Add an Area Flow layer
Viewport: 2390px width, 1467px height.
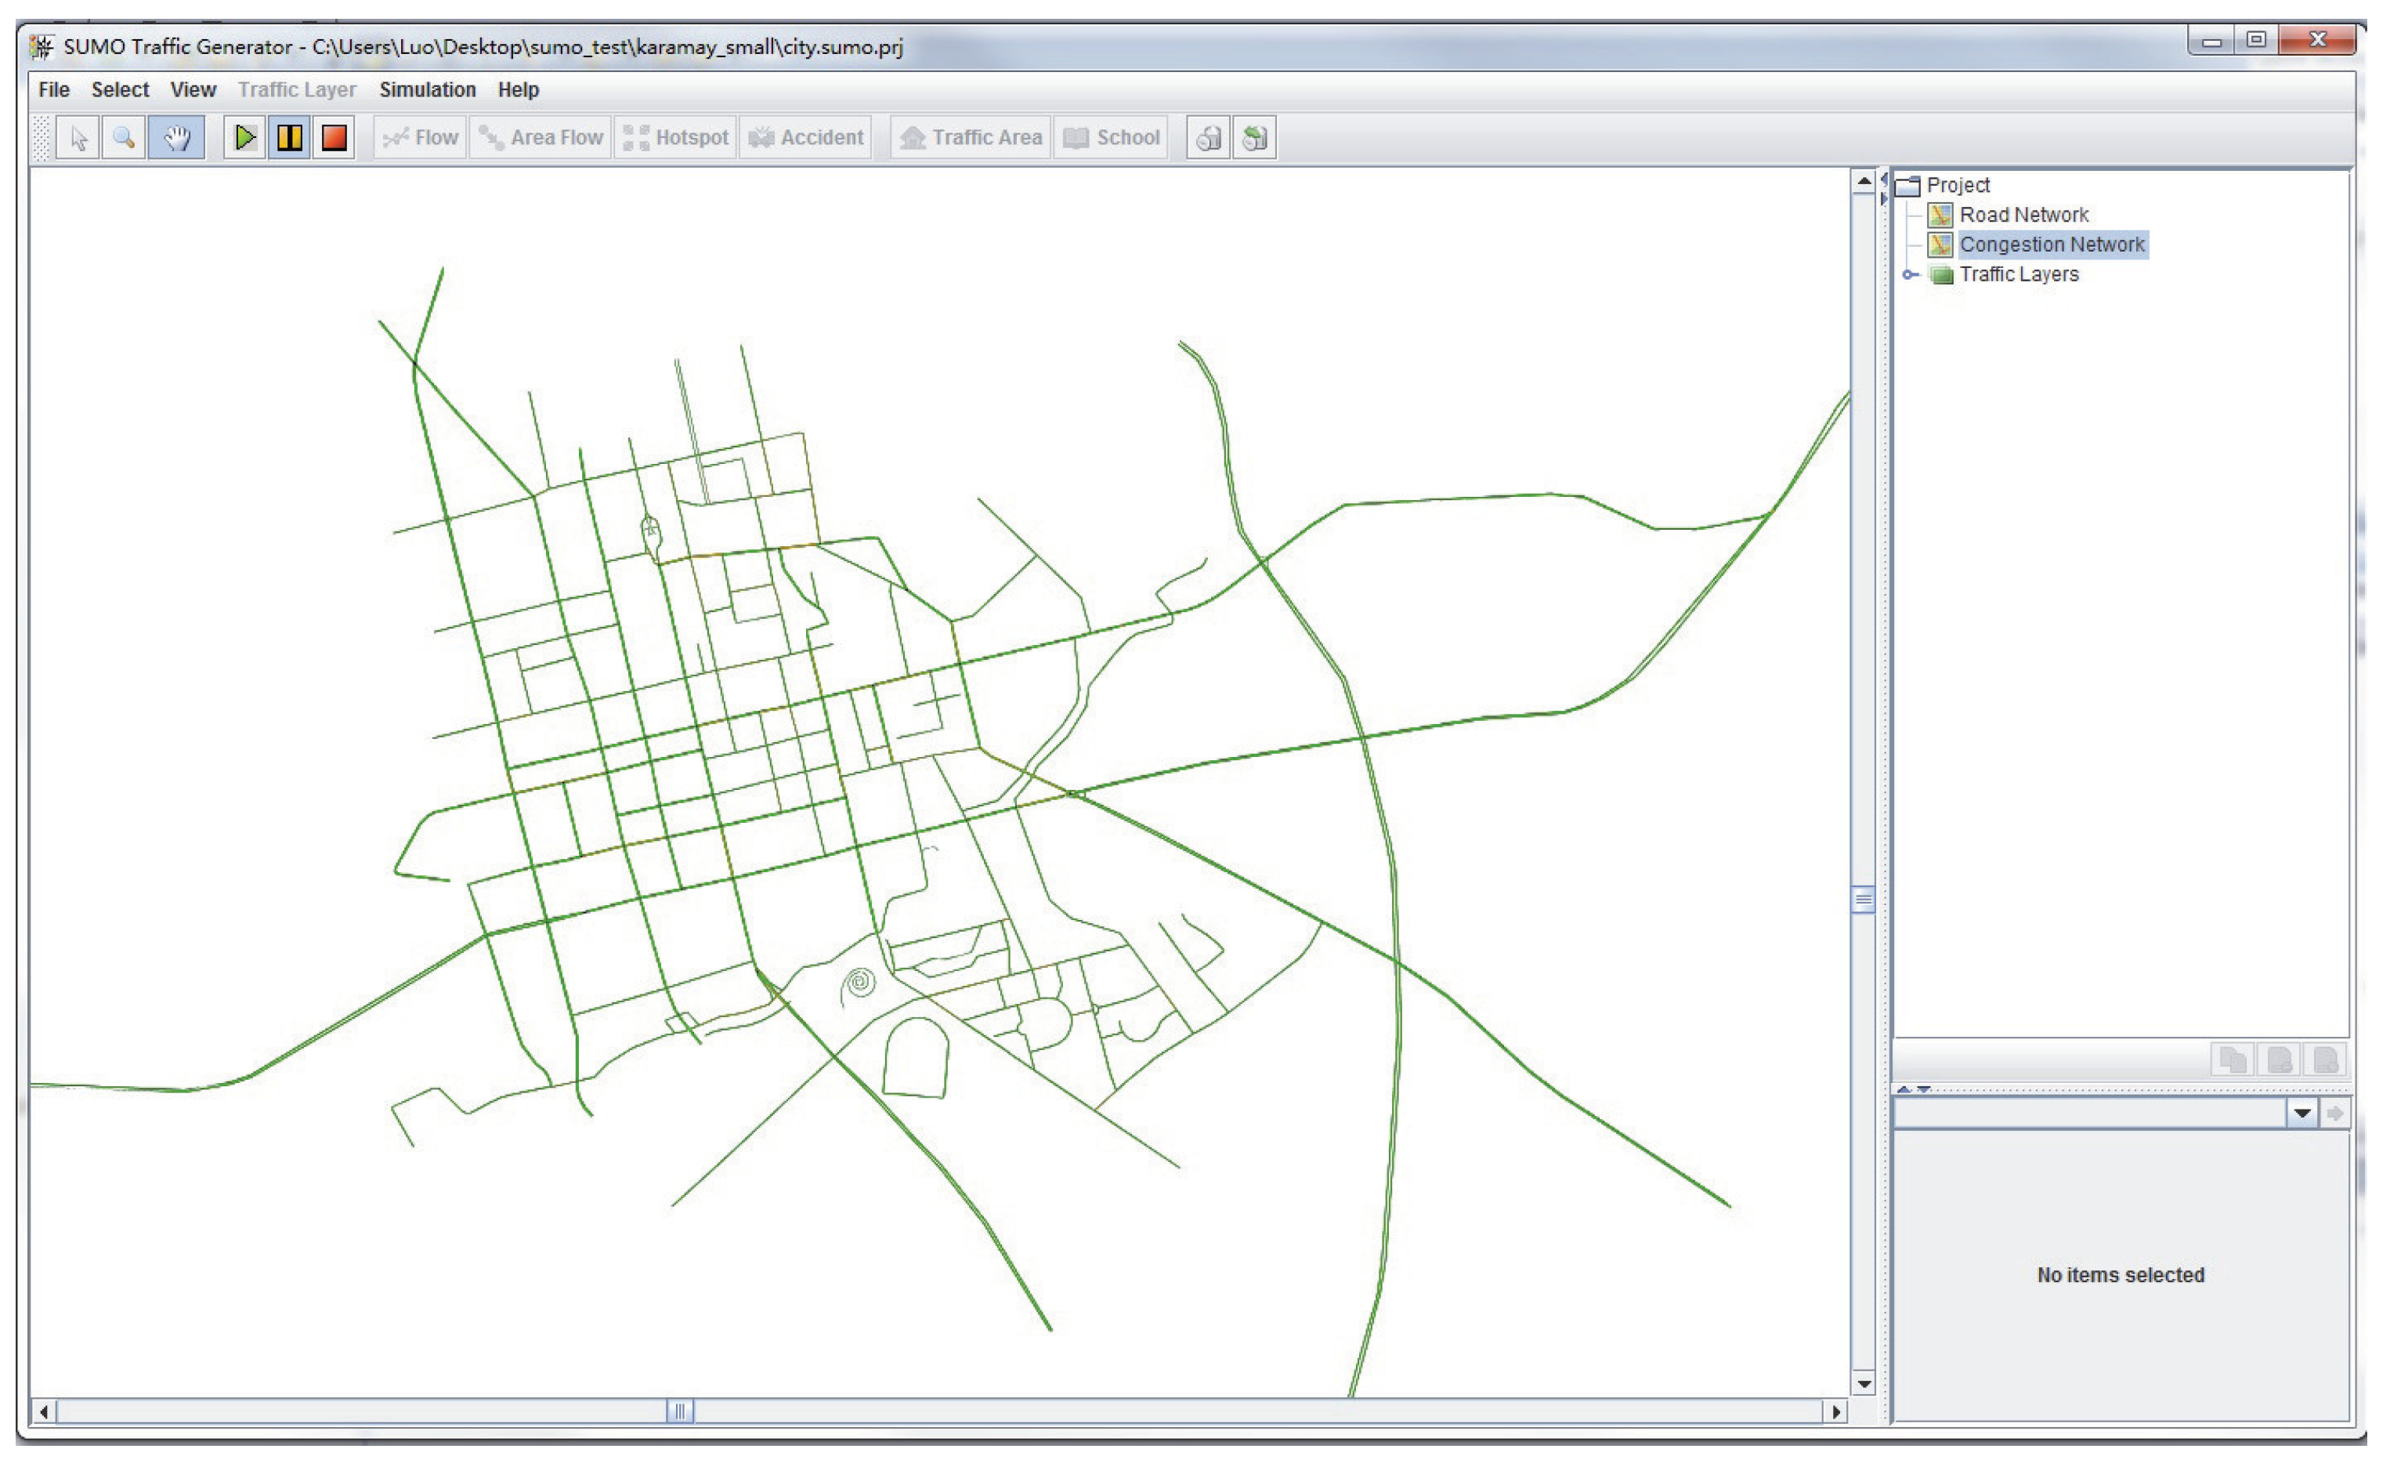541,138
